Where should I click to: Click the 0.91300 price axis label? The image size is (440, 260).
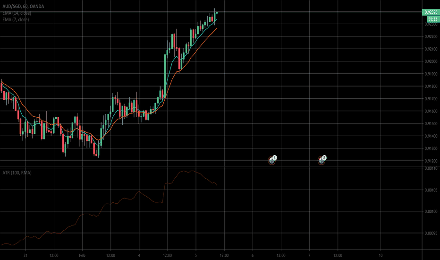point(431,148)
